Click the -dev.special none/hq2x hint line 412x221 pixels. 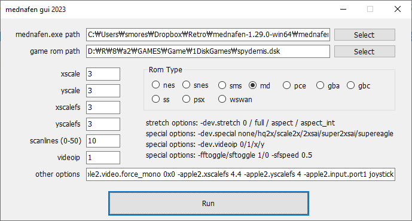click(269, 134)
